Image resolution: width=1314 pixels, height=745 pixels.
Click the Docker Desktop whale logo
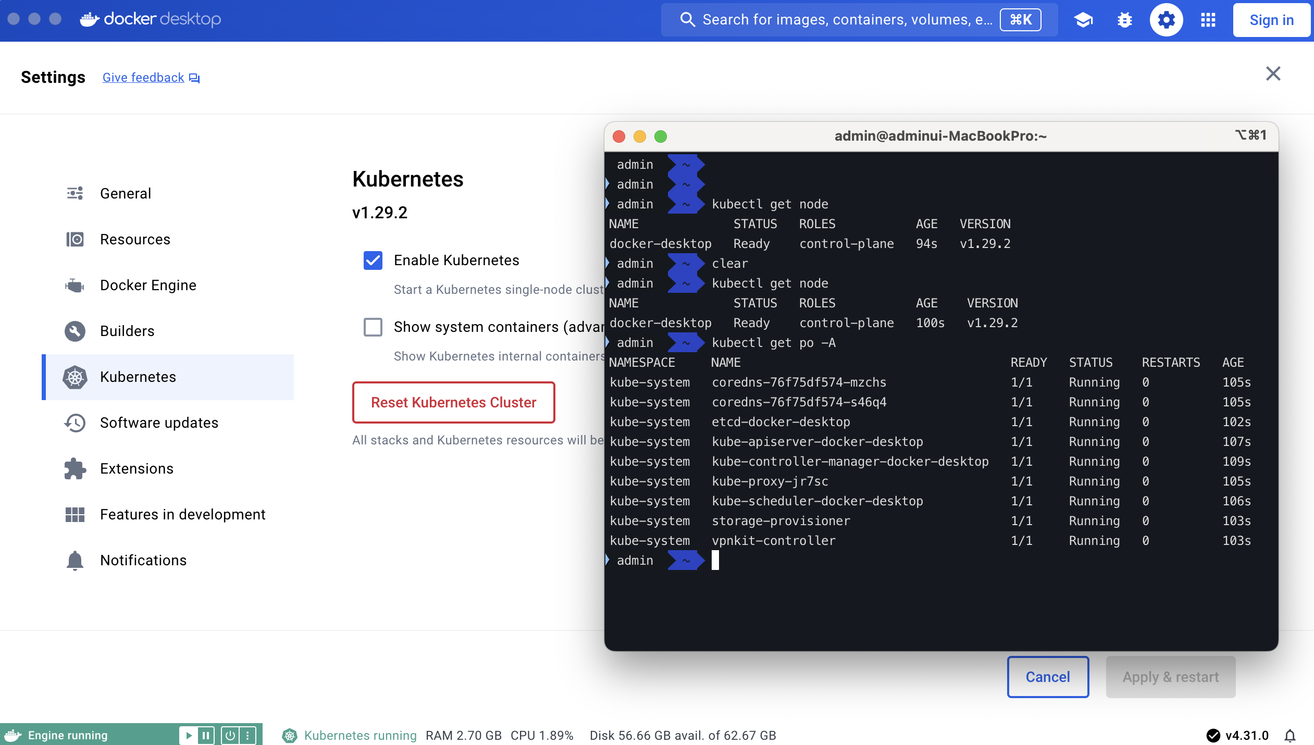pos(90,19)
